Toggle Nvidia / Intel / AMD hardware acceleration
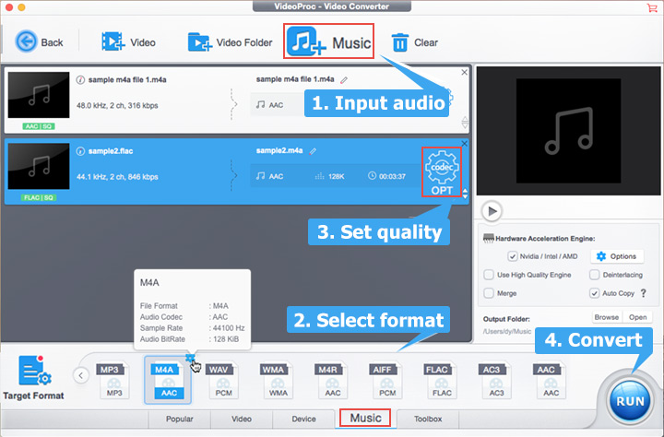The height and width of the screenshot is (437, 664). pos(513,256)
